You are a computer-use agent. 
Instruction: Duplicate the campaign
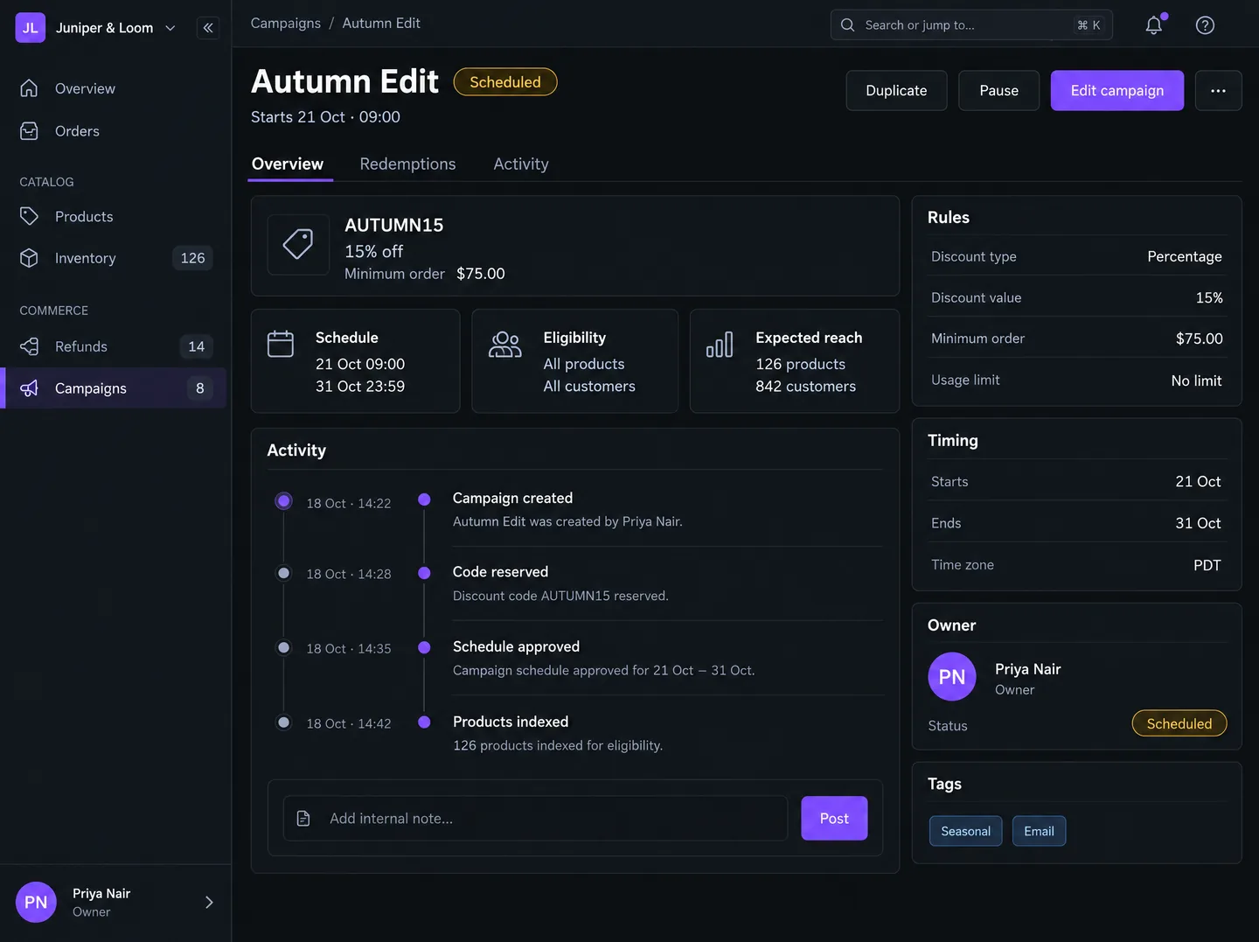(896, 91)
